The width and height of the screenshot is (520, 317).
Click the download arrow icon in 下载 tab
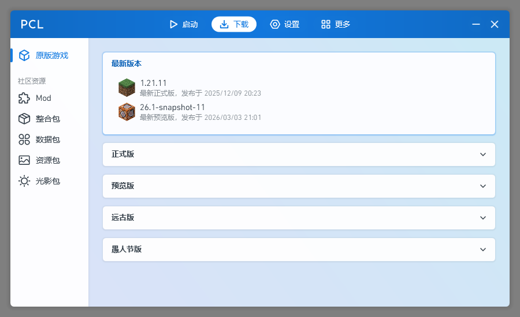point(224,24)
